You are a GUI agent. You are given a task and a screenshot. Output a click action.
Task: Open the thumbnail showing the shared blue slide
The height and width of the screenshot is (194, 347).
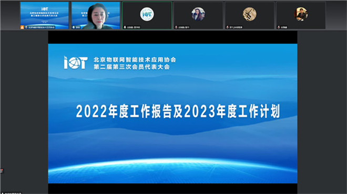(x=45, y=15)
